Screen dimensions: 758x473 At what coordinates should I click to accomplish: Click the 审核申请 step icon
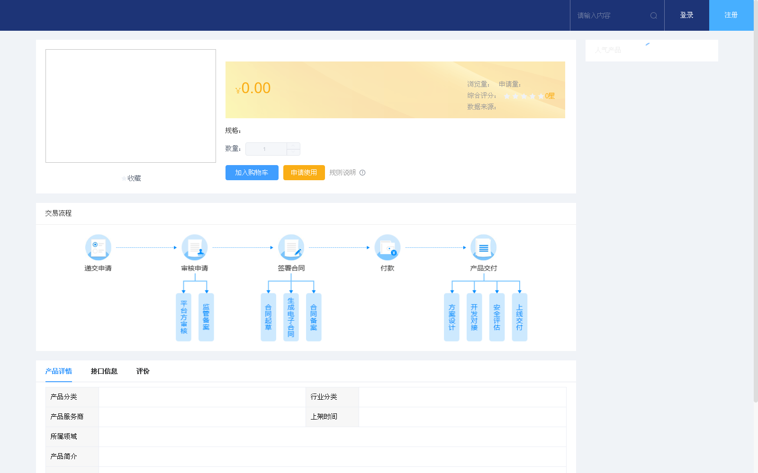[x=195, y=247]
